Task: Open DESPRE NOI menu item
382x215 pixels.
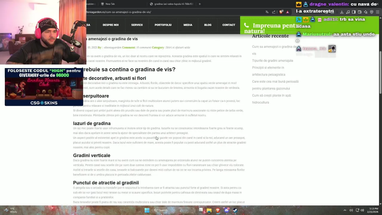Action: [x=111, y=25]
